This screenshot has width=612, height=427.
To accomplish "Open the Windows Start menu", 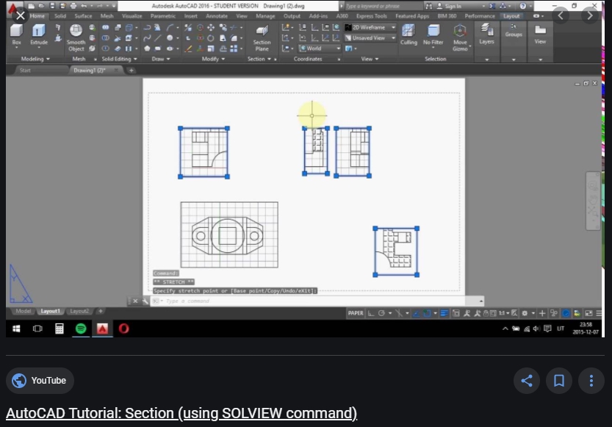I will point(16,329).
